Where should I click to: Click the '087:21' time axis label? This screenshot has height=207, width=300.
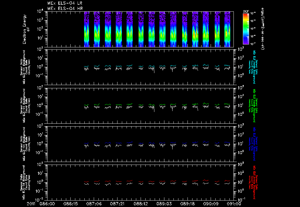pos(117,204)
